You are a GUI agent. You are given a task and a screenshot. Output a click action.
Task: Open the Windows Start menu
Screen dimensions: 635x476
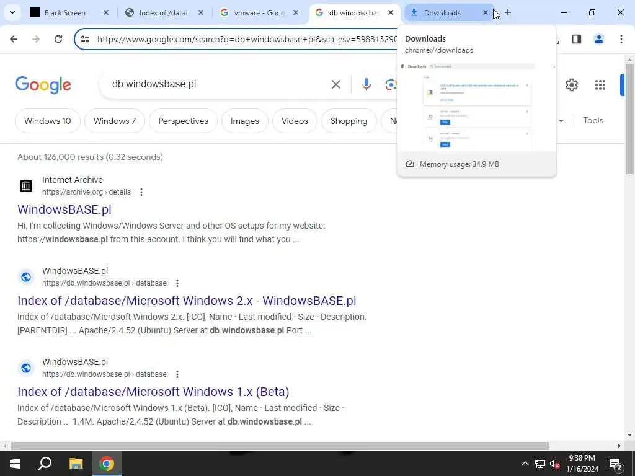pos(15,464)
